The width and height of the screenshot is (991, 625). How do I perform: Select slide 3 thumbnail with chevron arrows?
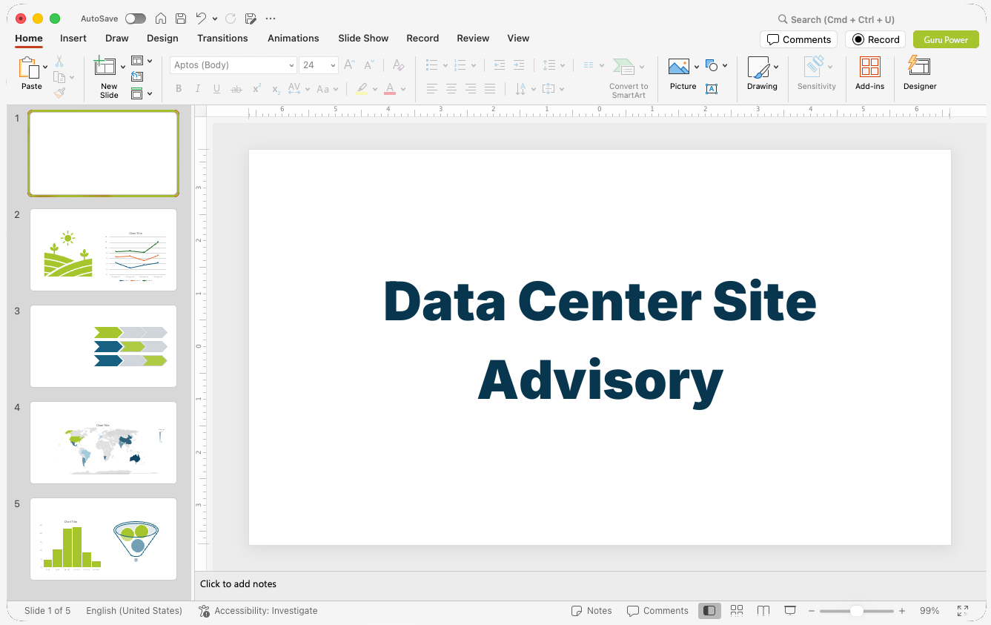point(103,346)
